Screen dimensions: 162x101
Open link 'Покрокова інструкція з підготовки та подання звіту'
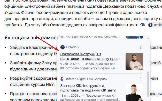[x=90, y=56]
